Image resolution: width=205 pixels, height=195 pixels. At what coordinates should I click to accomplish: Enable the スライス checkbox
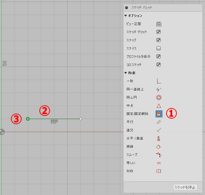[158, 48]
